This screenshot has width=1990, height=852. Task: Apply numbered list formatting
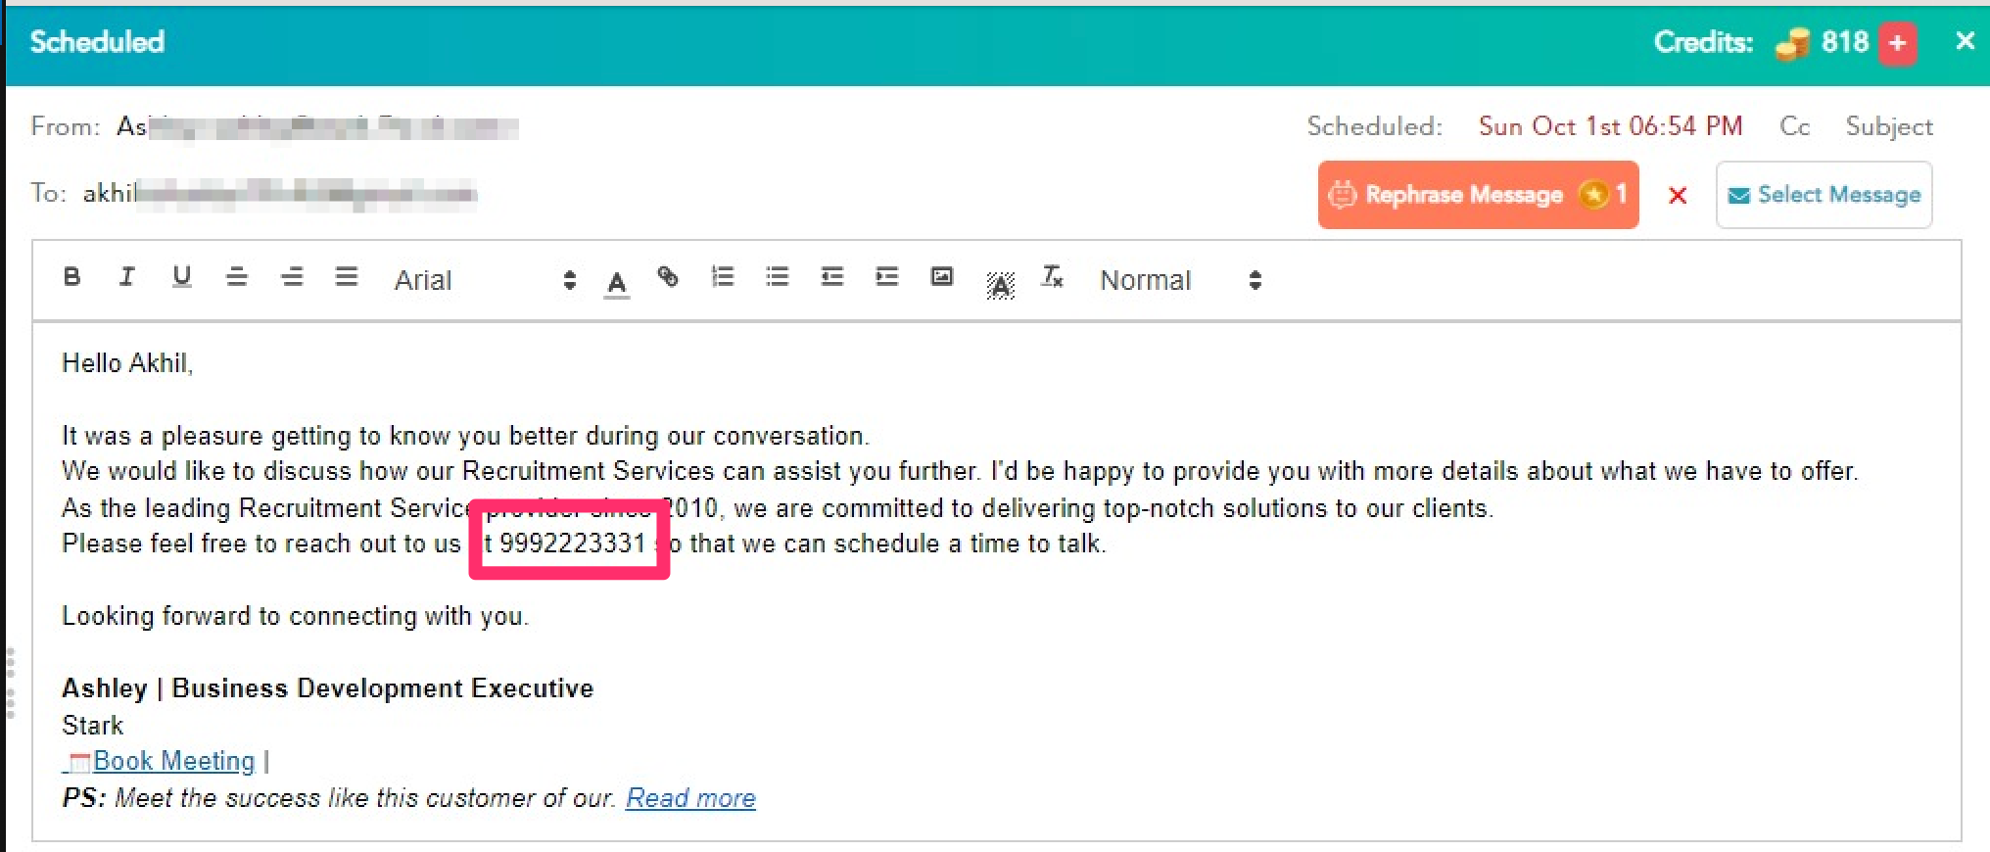click(723, 277)
